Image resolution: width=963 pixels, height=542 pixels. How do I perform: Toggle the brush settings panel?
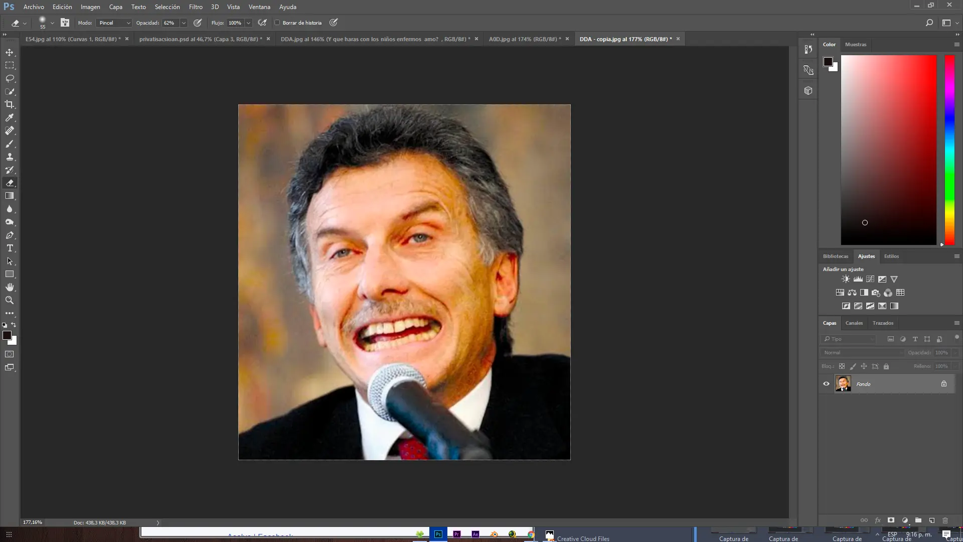(65, 23)
